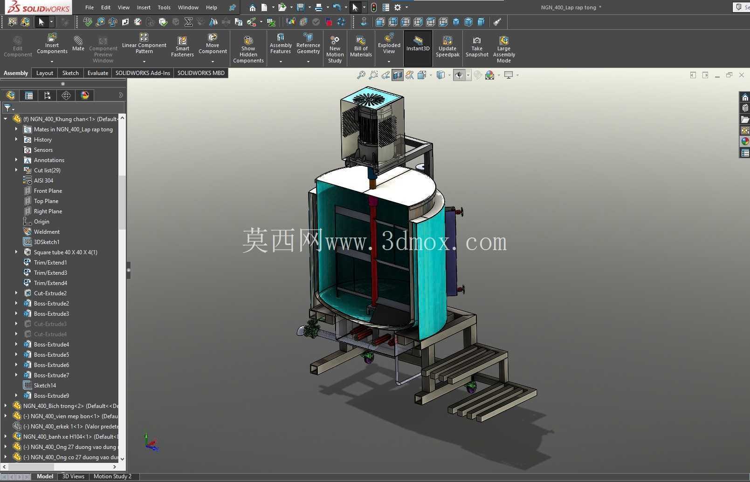
Task: Select the Mate tool
Action: coord(78,43)
